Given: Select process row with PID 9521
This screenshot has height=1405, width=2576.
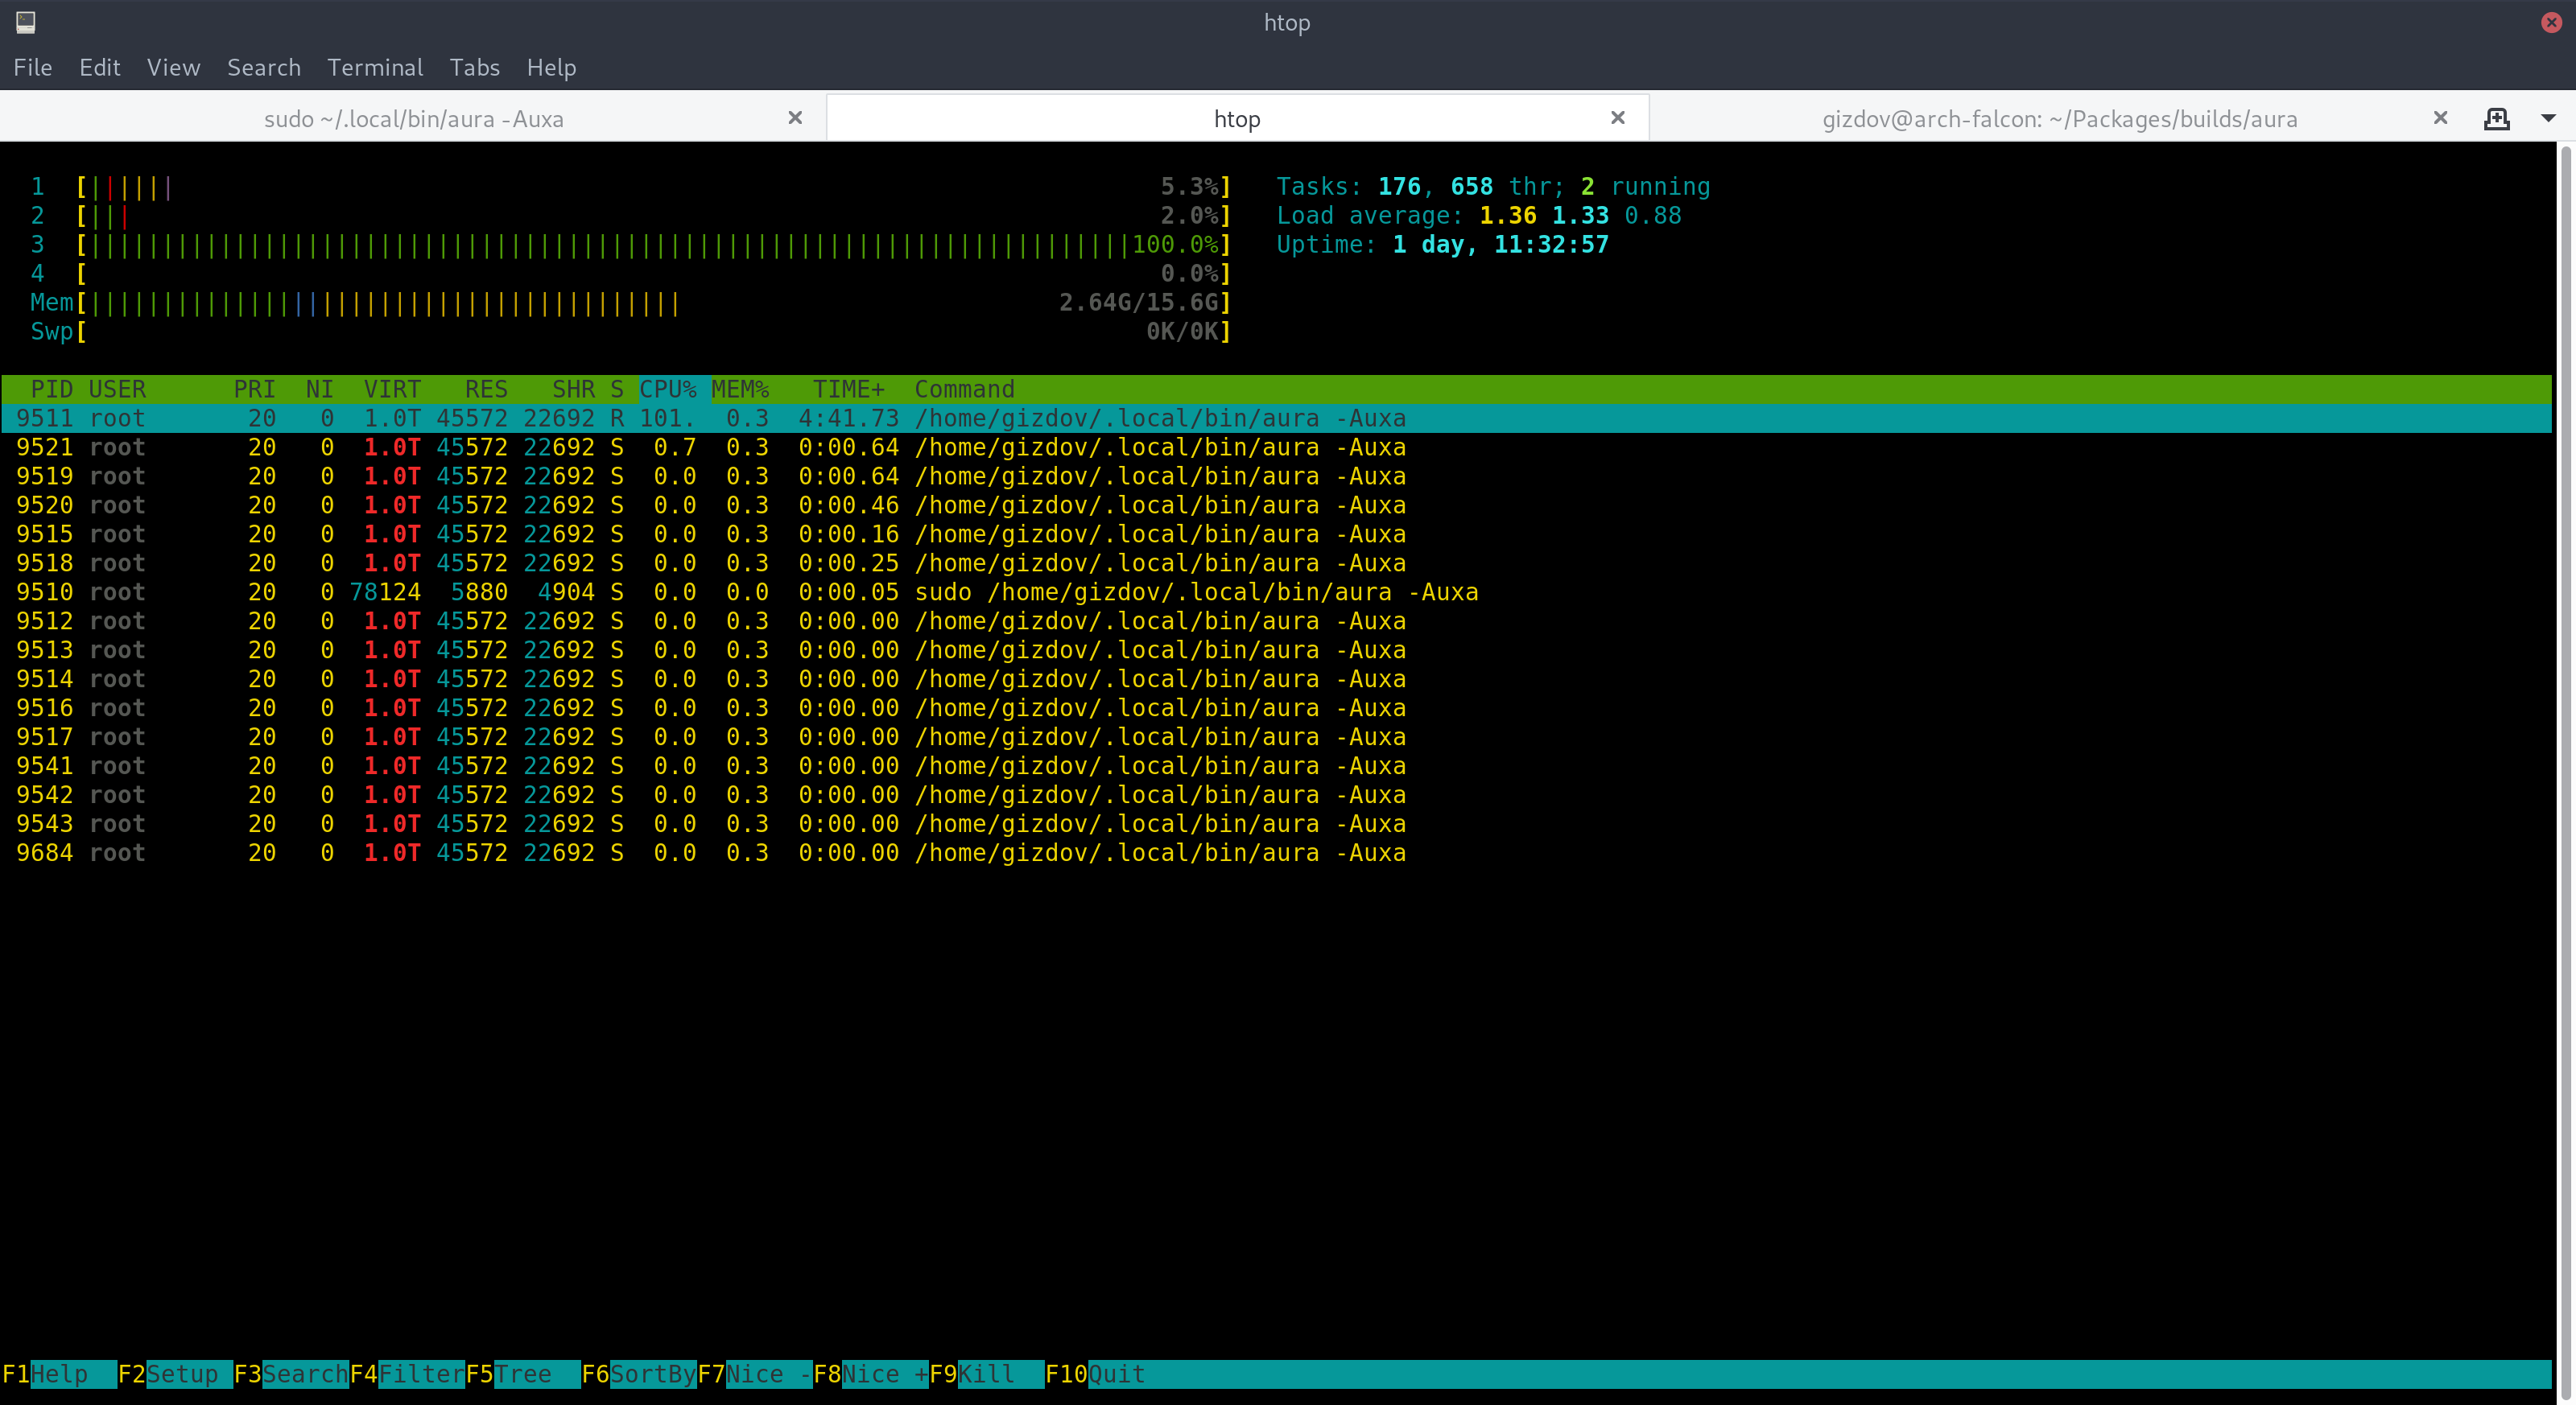Looking at the screenshot, I should click(1276, 447).
